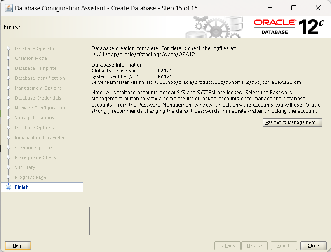Select the Progress Page step
This screenshot has width=331, height=252.
click(31, 177)
